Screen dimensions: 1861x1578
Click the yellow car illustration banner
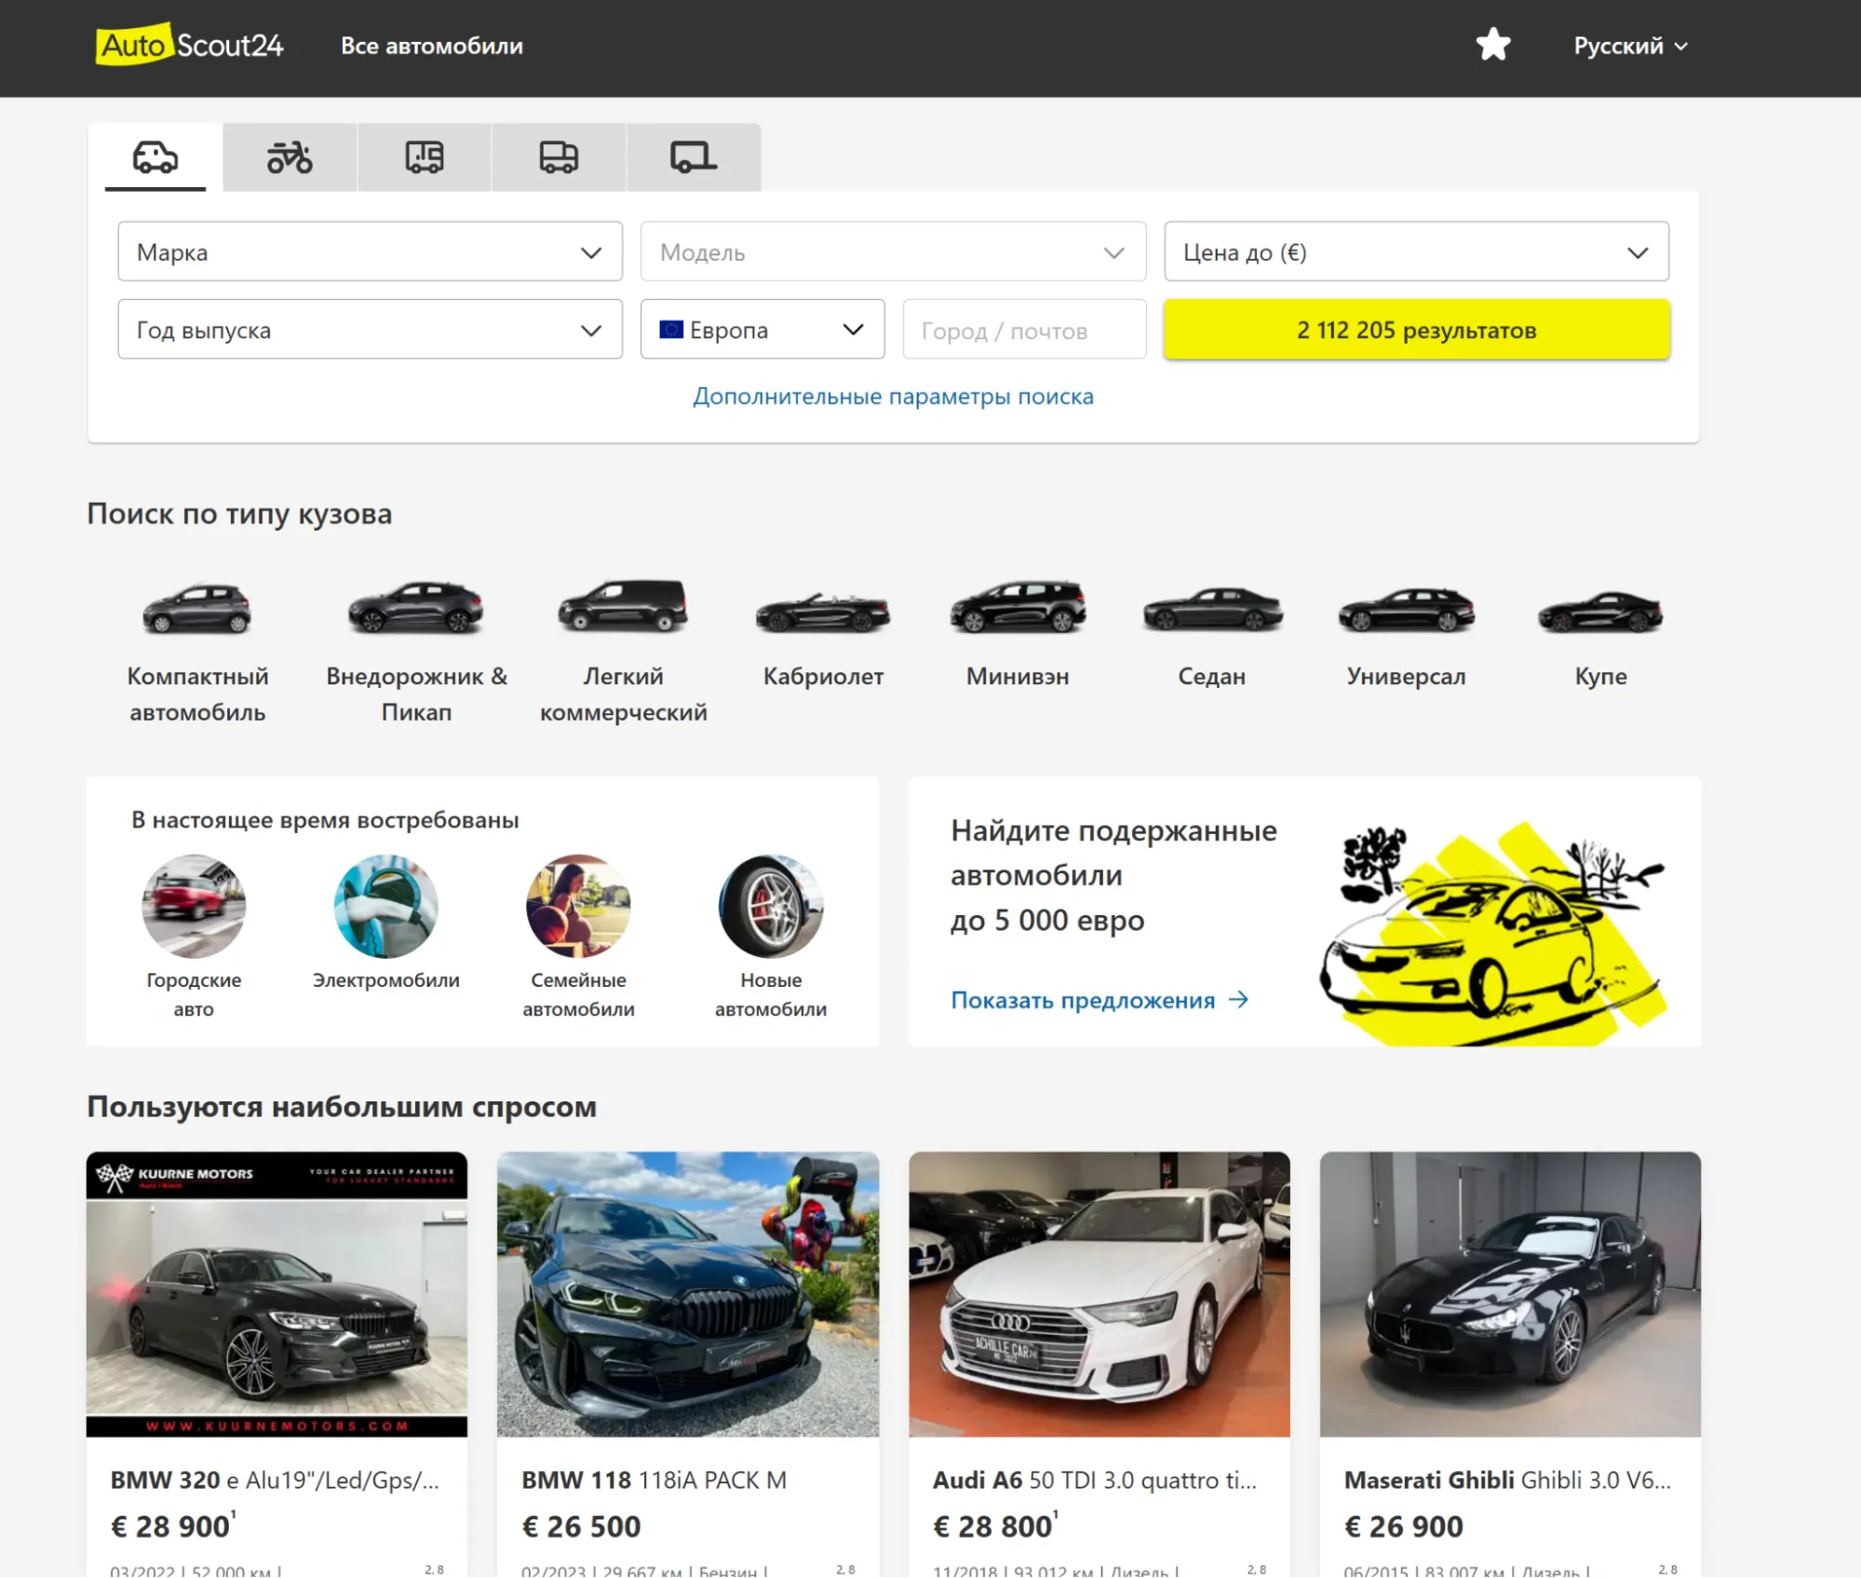coord(1493,932)
